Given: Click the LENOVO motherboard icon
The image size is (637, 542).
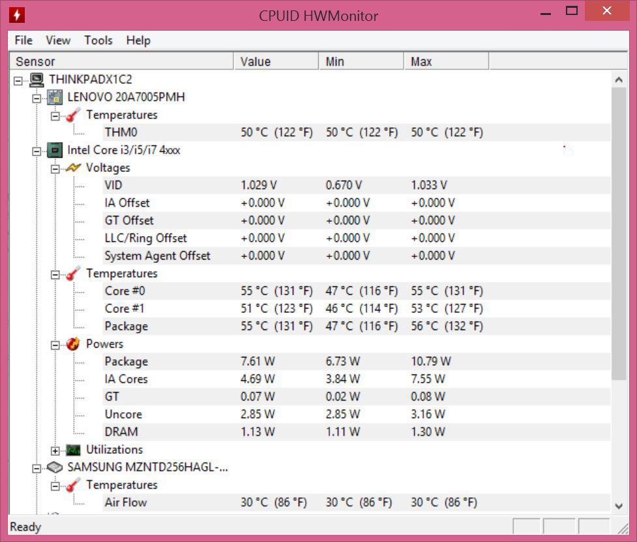Looking at the screenshot, I should point(55,97).
